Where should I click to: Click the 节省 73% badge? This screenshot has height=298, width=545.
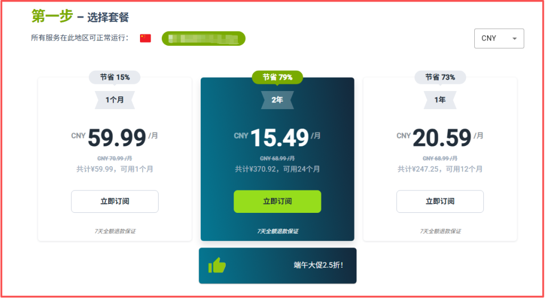coord(440,78)
